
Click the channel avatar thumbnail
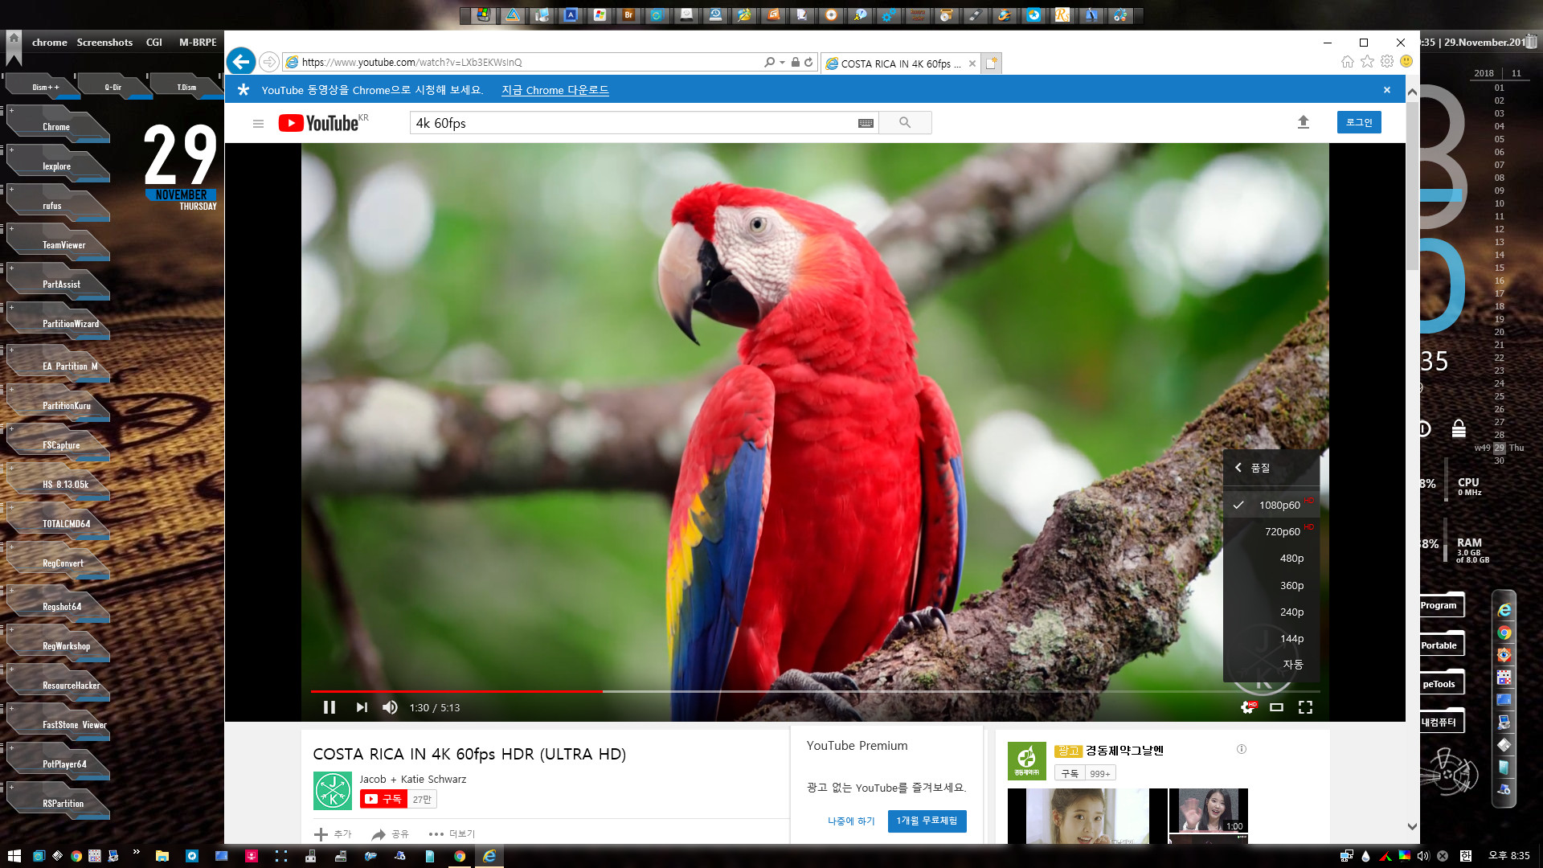point(332,791)
